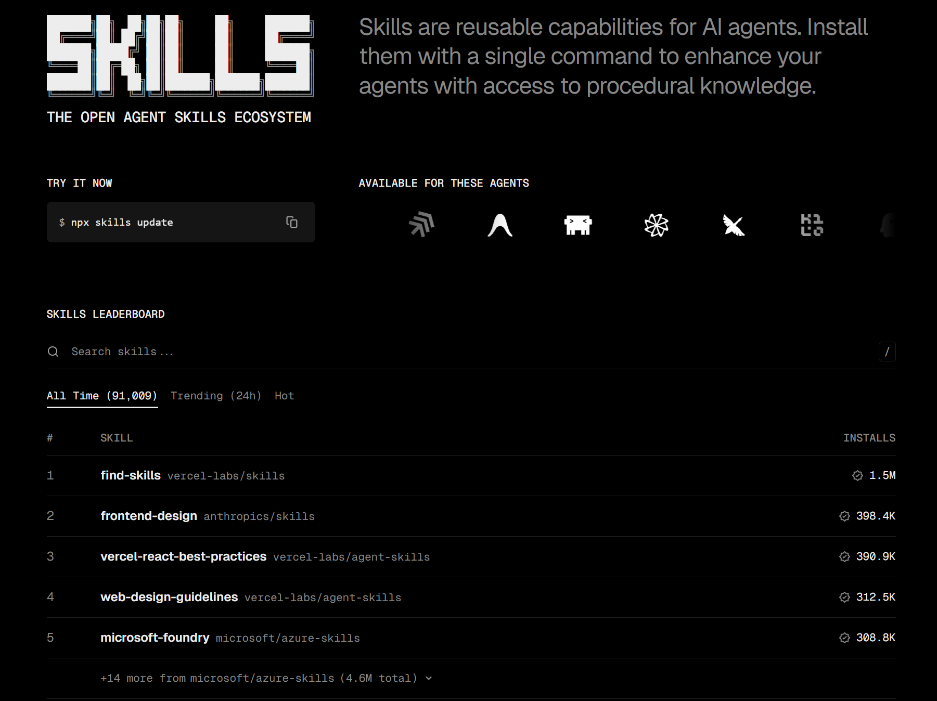
Task: Open the Goose bird agent icon
Action: [x=734, y=225]
